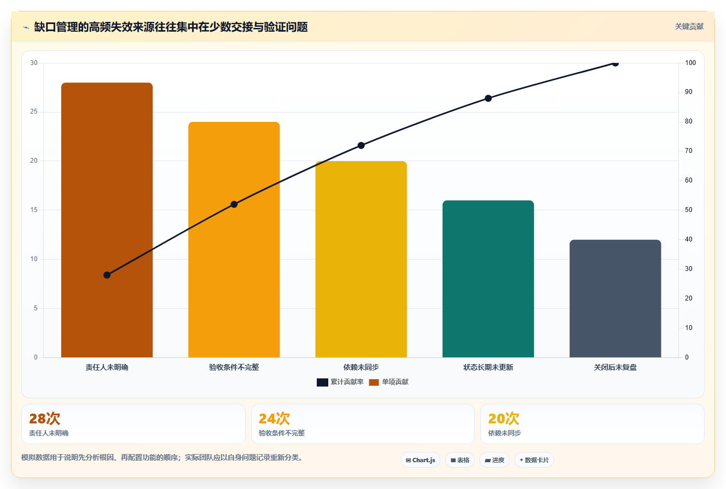Click the right axis value 50
726x489 pixels.
tap(689, 210)
